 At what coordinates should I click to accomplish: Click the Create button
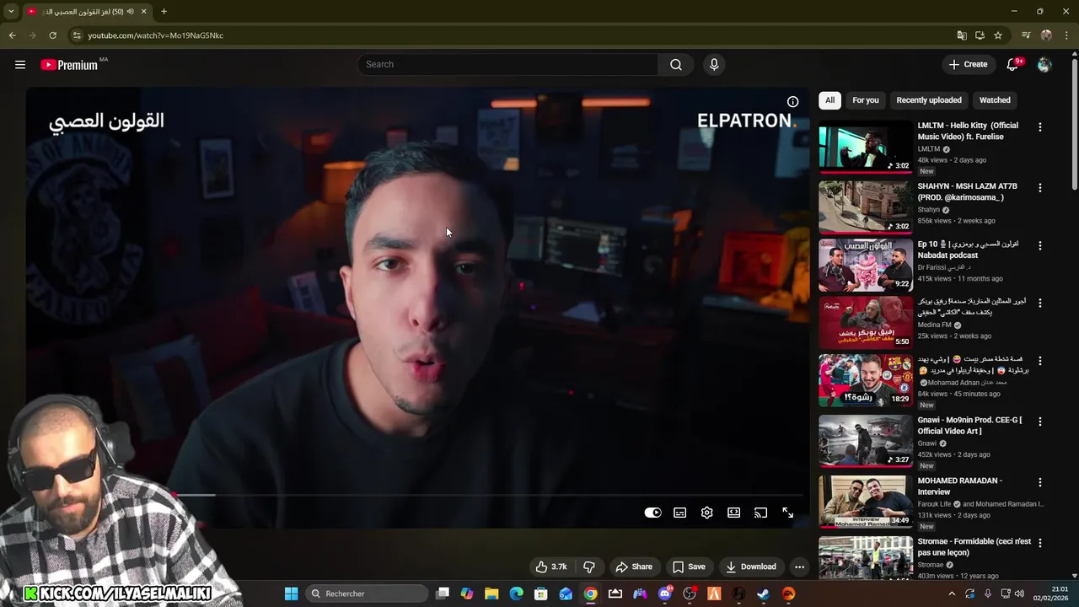coord(969,65)
